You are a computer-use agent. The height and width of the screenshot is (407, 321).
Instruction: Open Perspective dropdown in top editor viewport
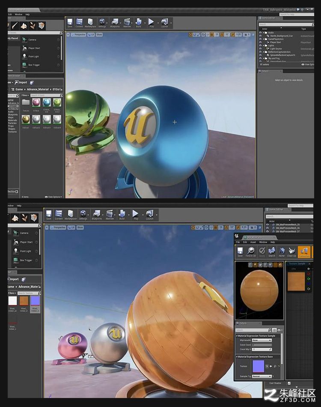point(79,35)
